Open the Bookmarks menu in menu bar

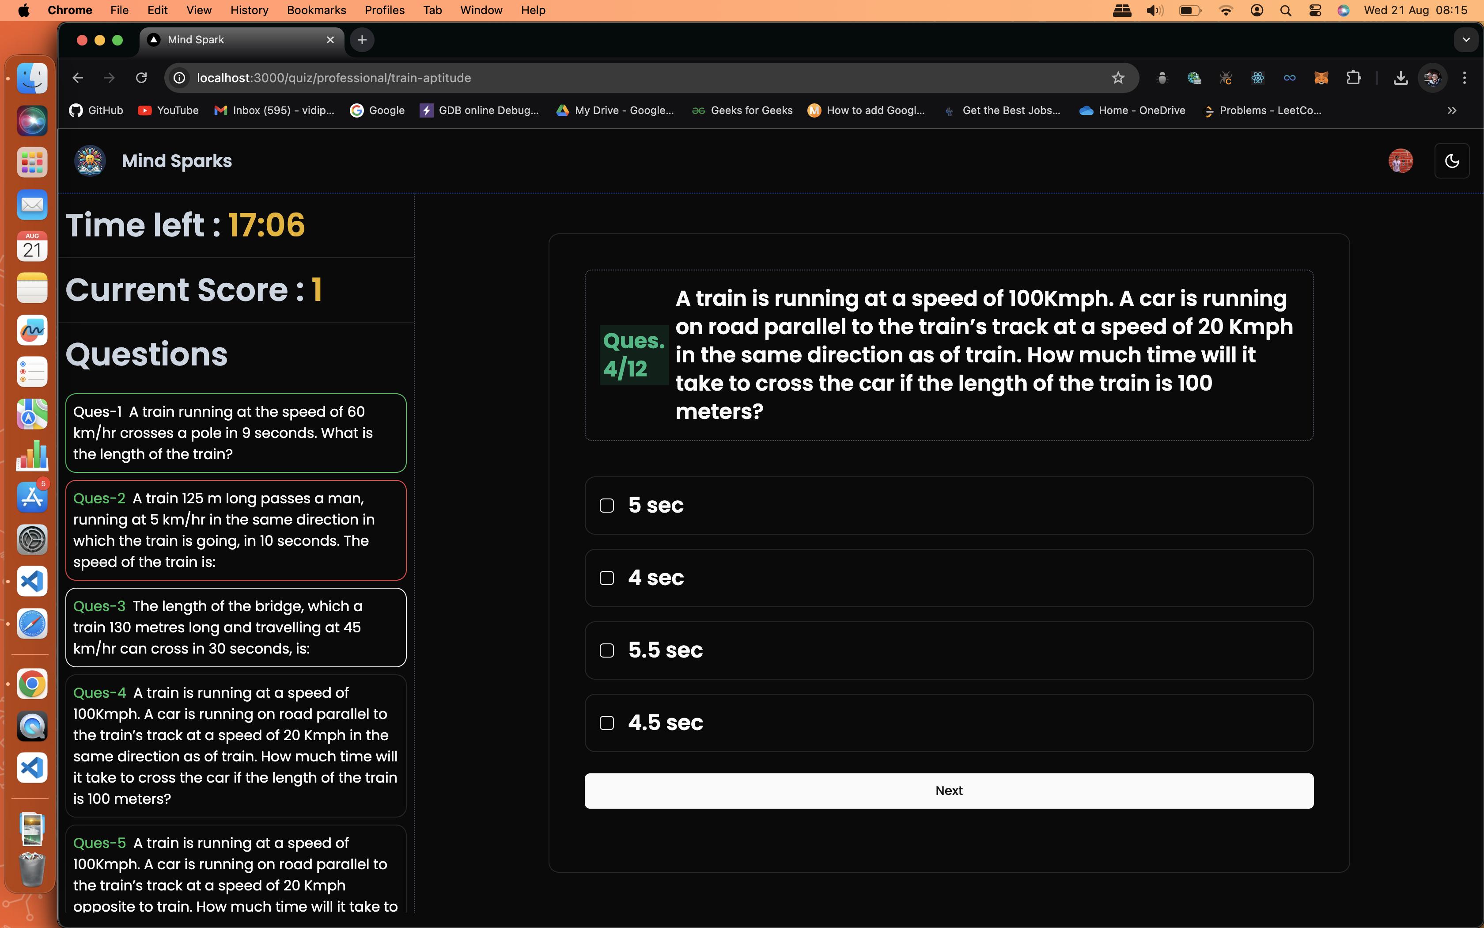click(x=316, y=11)
